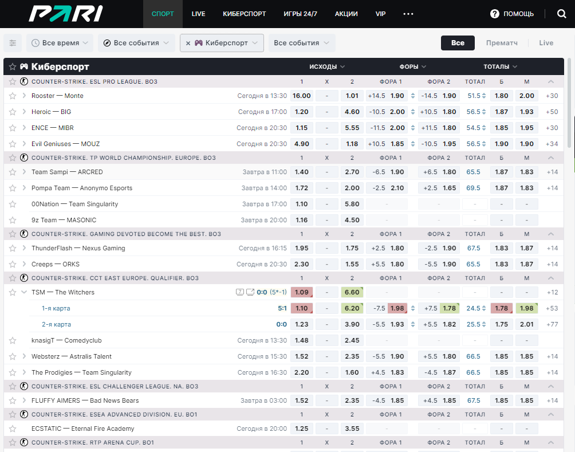Adjust handicap stepper for Rooster — Monte
Viewport: 575px width, 452px height.
[x=413, y=96]
